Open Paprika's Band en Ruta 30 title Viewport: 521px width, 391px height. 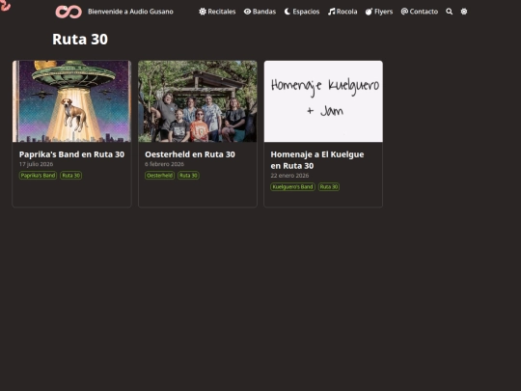(71, 154)
